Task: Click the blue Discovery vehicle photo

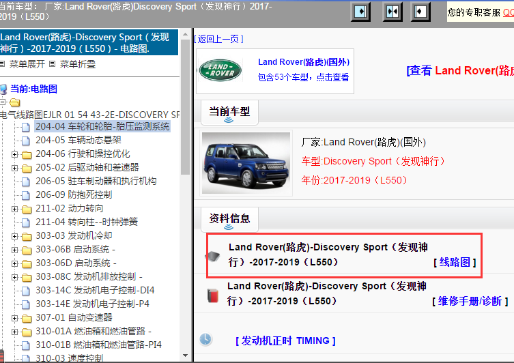Action: pos(246,163)
